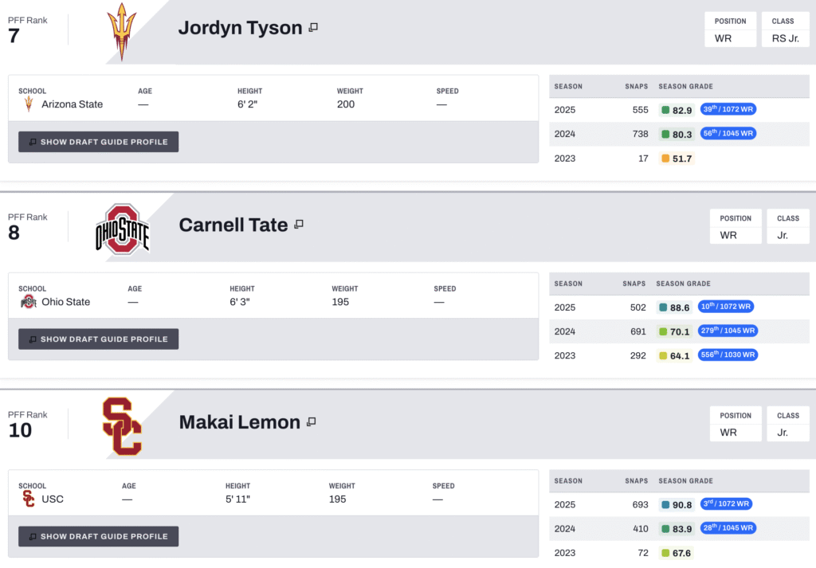Image resolution: width=816 pixels, height=568 pixels.
Task: Open Makai Lemon player name link
Action: [239, 422]
